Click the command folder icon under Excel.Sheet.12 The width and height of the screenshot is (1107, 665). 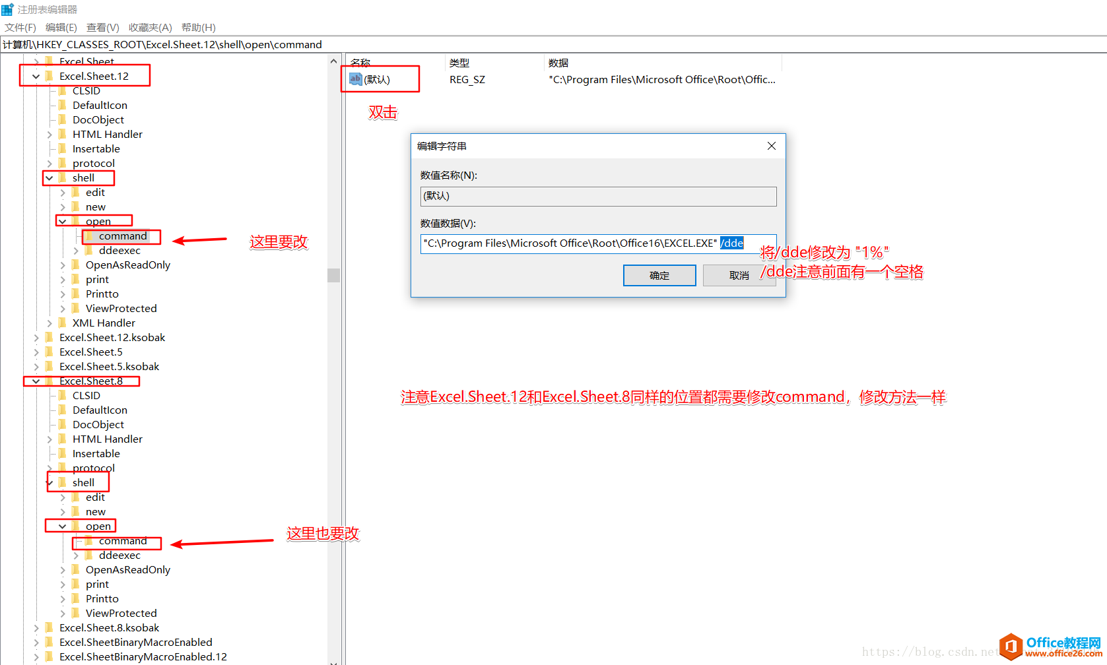coord(89,236)
